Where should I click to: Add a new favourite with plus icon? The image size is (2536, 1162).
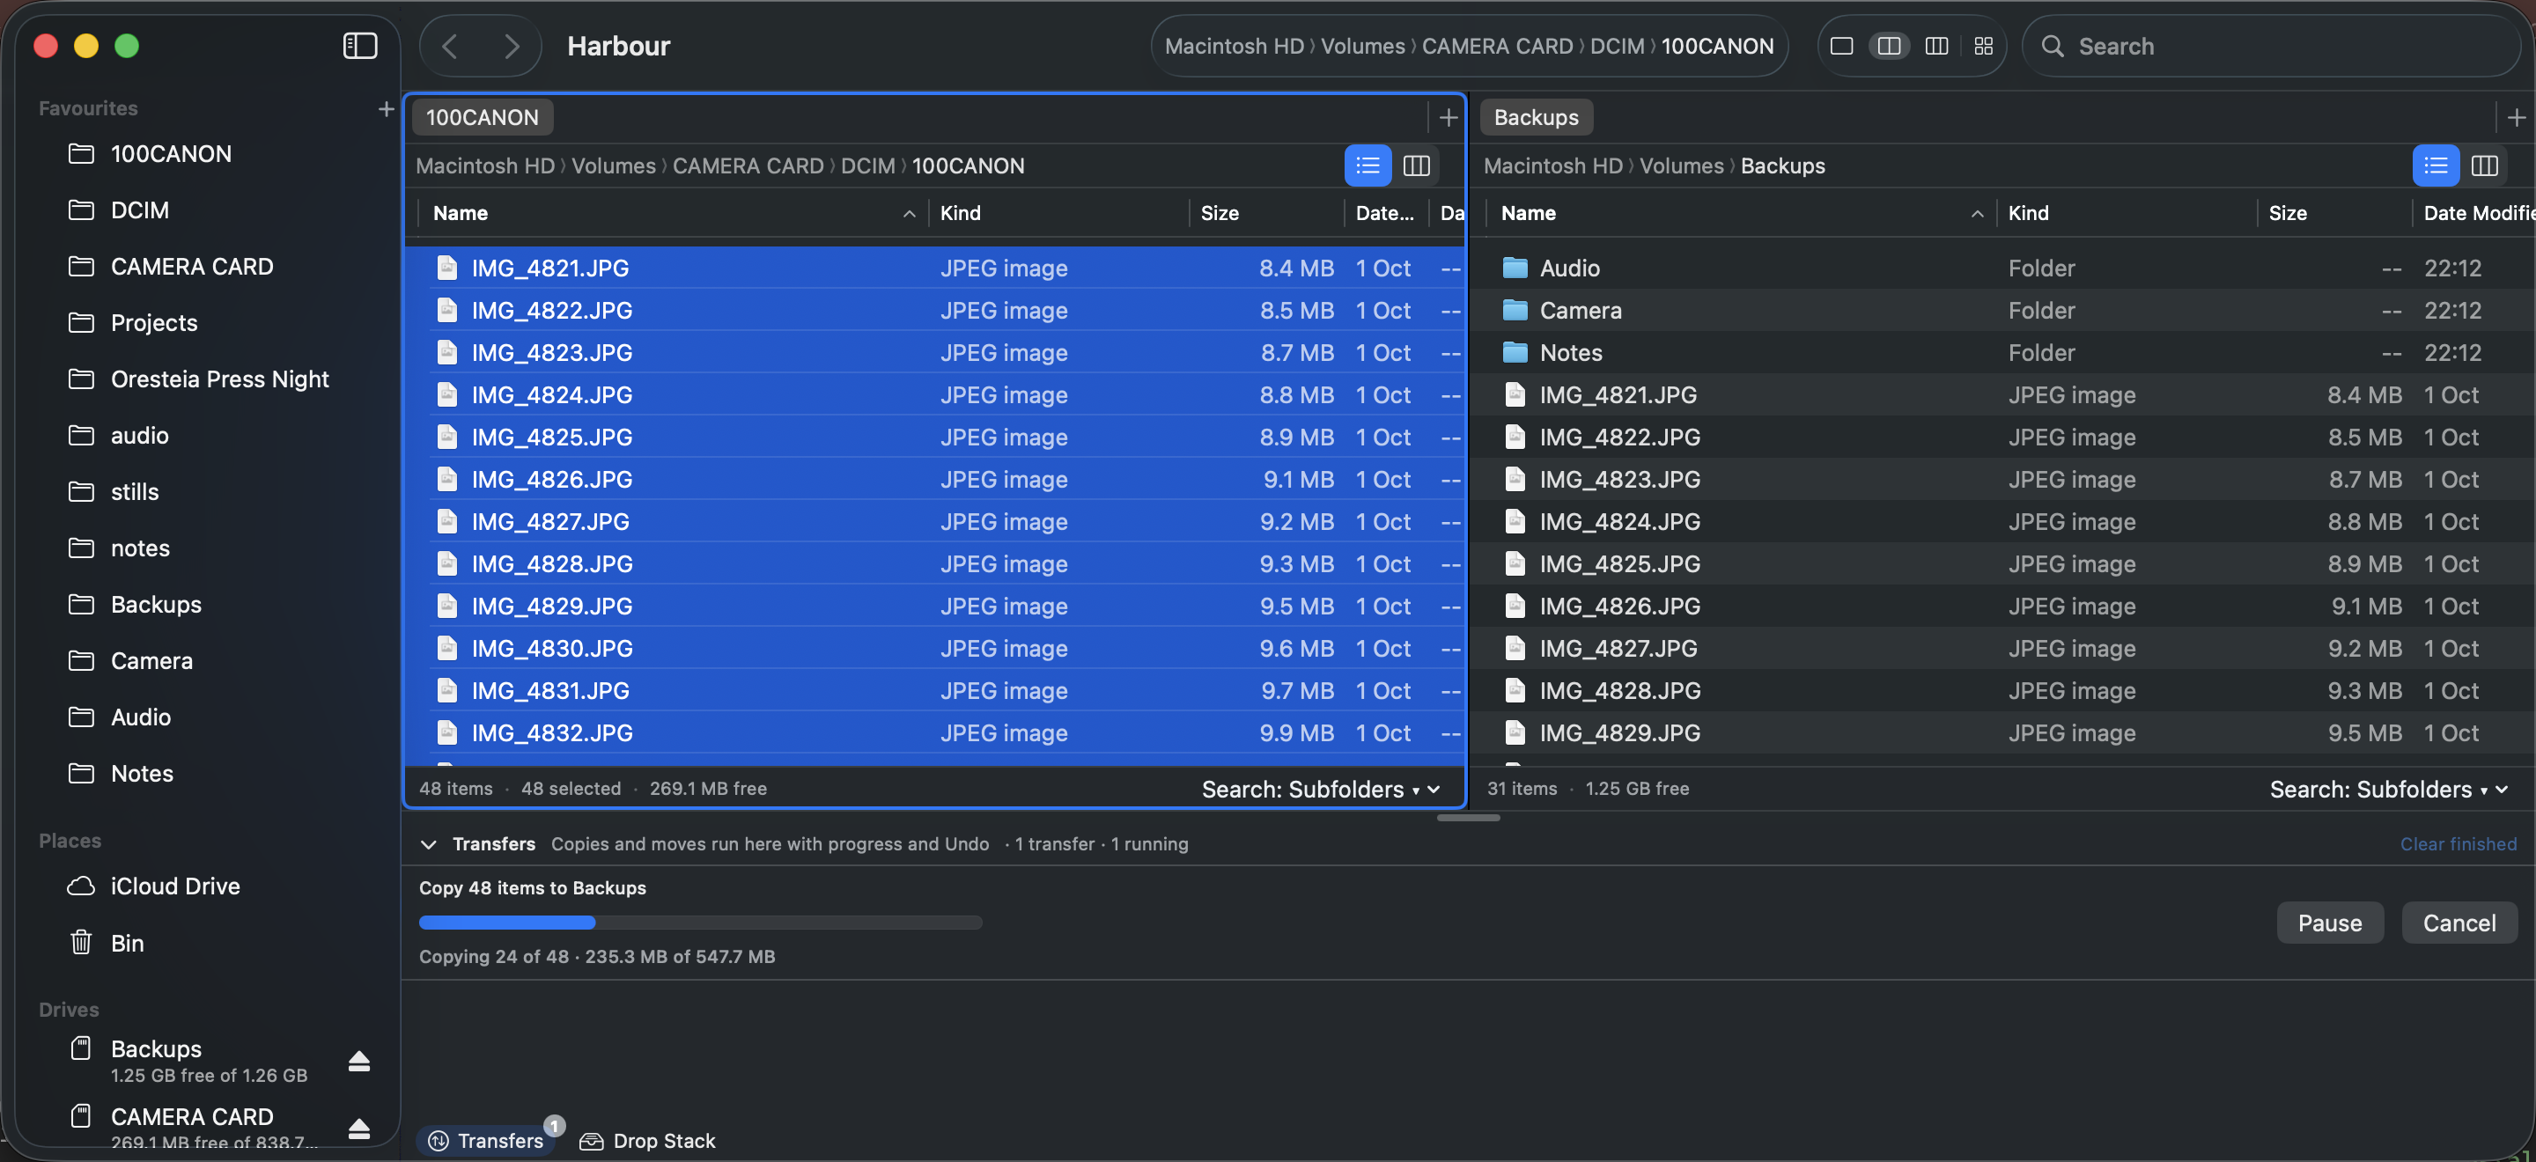pyautogui.click(x=386, y=108)
